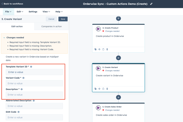Click the workflow title Orderwise Sync

[x=115, y=4]
